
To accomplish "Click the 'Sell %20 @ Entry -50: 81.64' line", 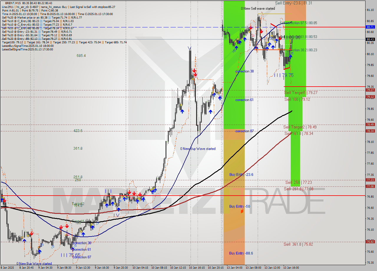I will [x=37, y=35].
